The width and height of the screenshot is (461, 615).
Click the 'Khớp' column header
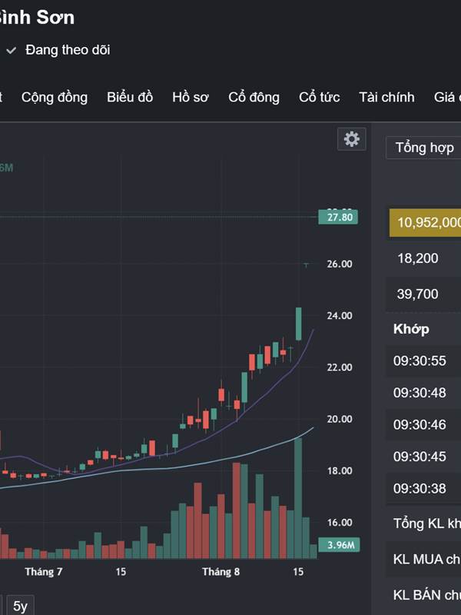pyautogui.click(x=411, y=329)
